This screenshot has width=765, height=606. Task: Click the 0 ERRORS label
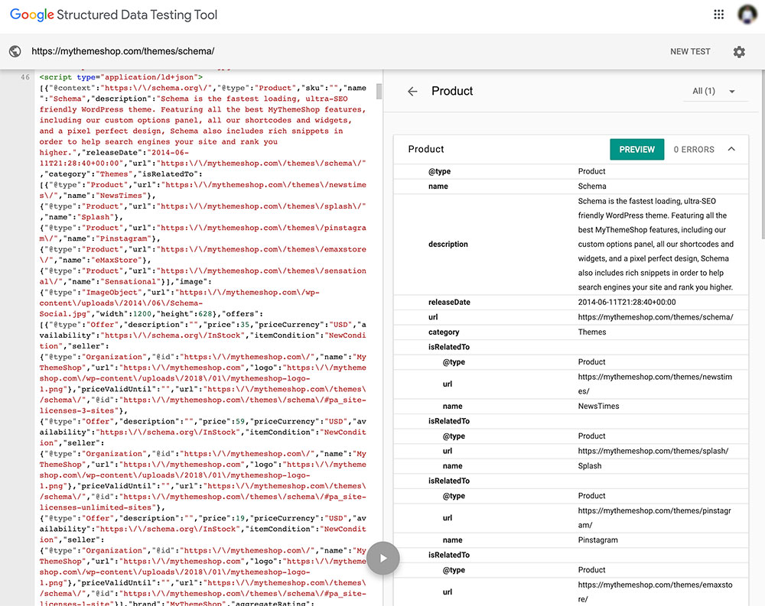[694, 150]
